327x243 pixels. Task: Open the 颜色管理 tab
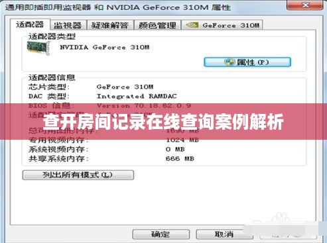pos(157,25)
